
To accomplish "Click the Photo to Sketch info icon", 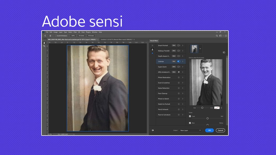I will (x=179, y=99).
